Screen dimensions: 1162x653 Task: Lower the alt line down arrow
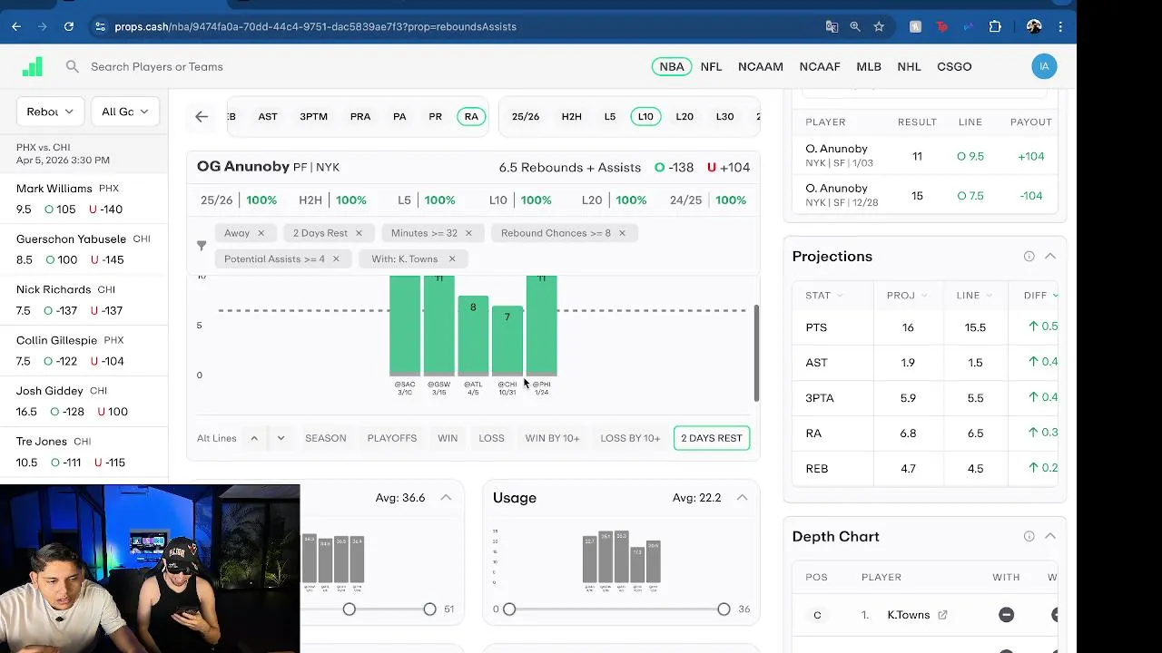pyautogui.click(x=281, y=438)
